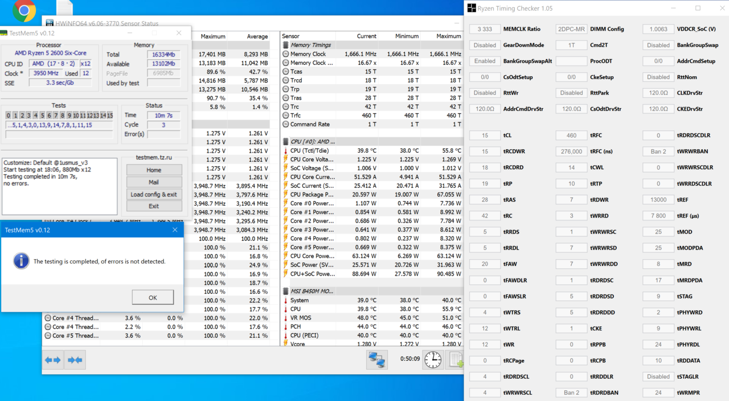The width and height of the screenshot is (729, 401).
Task: Click the inward blue arrows shrink-layout button in HWiNFO
Action: (75, 360)
